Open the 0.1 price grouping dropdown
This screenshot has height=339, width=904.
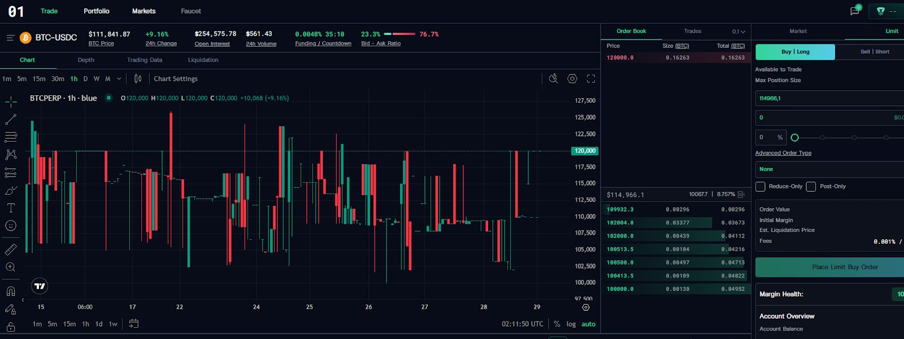click(738, 32)
